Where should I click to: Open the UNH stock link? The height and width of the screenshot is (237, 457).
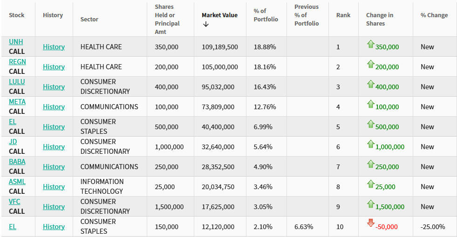16,42
